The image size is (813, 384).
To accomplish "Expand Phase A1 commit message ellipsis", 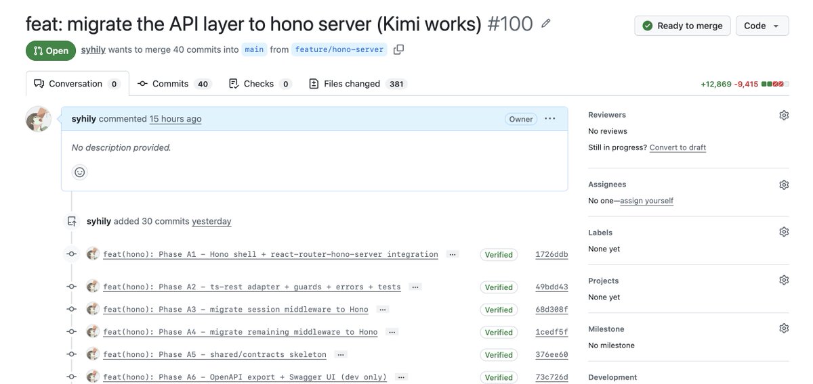I will click(453, 254).
